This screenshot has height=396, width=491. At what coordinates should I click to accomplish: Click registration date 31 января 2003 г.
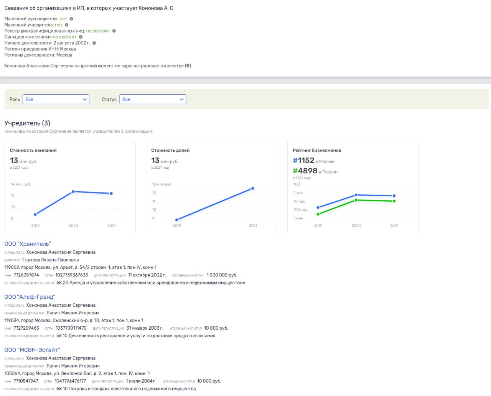coord(145,328)
